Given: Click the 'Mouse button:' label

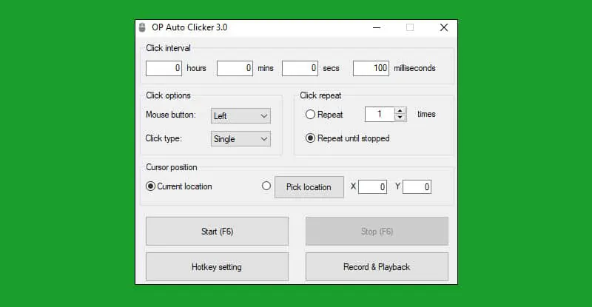Looking at the screenshot, I should (x=171, y=115).
